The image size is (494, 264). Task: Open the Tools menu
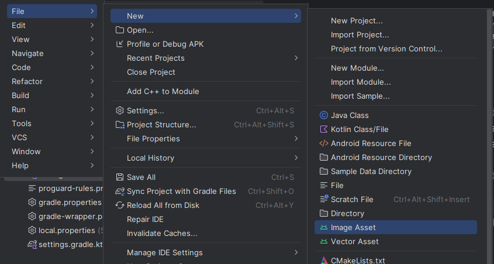click(x=22, y=123)
